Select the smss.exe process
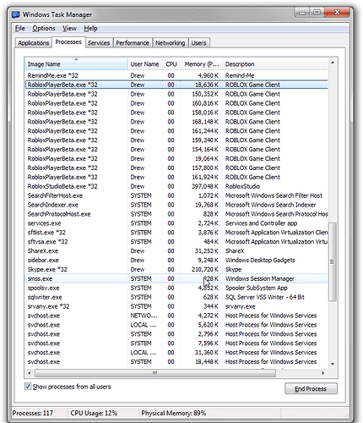Viewport: 363px width, 423px height. [x=176, y=278]
